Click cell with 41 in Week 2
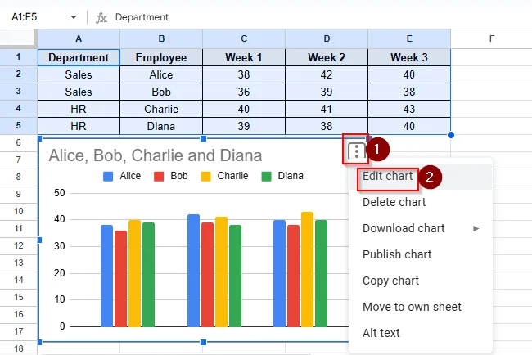The image size is (532, 355). click(x=327, y=109)
